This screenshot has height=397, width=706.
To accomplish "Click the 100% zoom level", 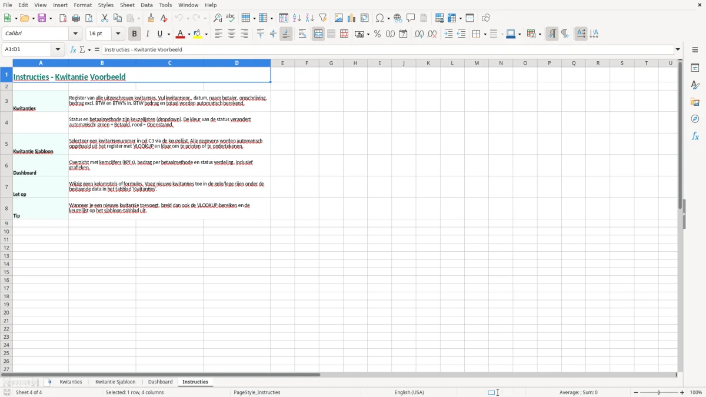I will (696, 392).
